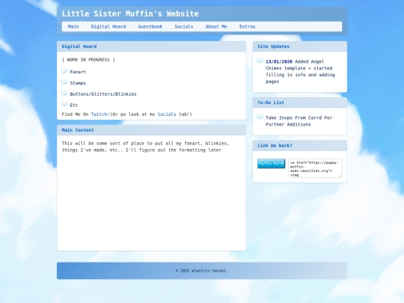Click the wing bullet icon beside Fanart
404x303 pixels.
pyautogui.click(x=64, y=71)
